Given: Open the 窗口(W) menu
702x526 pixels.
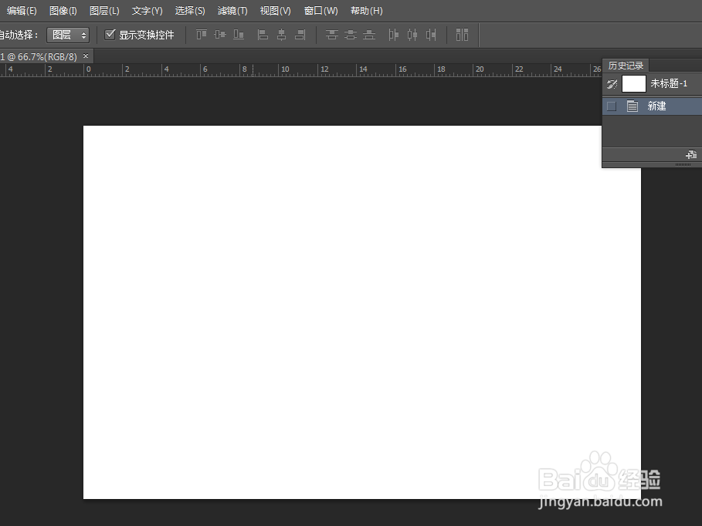Looking at the screenshot, I should [320, 10].
